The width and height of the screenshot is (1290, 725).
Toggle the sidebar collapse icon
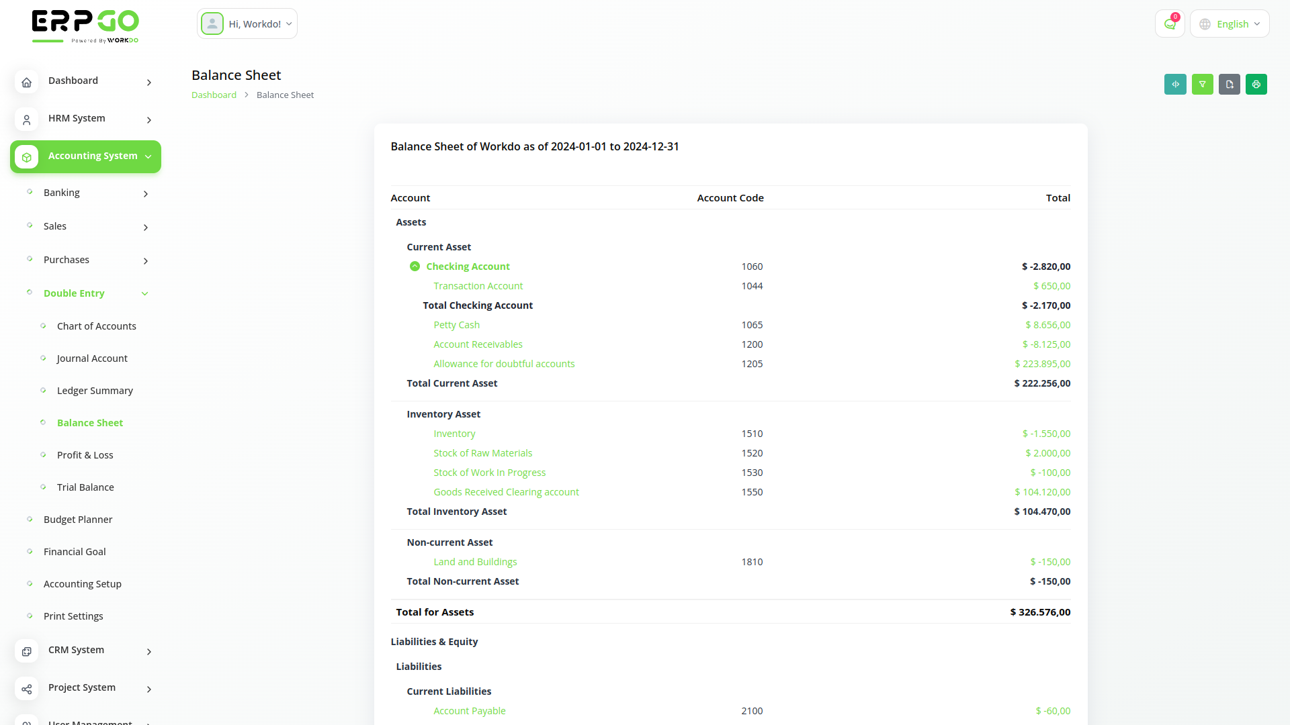coord(1174,84)
